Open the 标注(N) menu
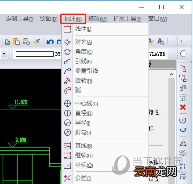Screen dimensions: 193x184 pyautogui.click(x=73, y=19)
